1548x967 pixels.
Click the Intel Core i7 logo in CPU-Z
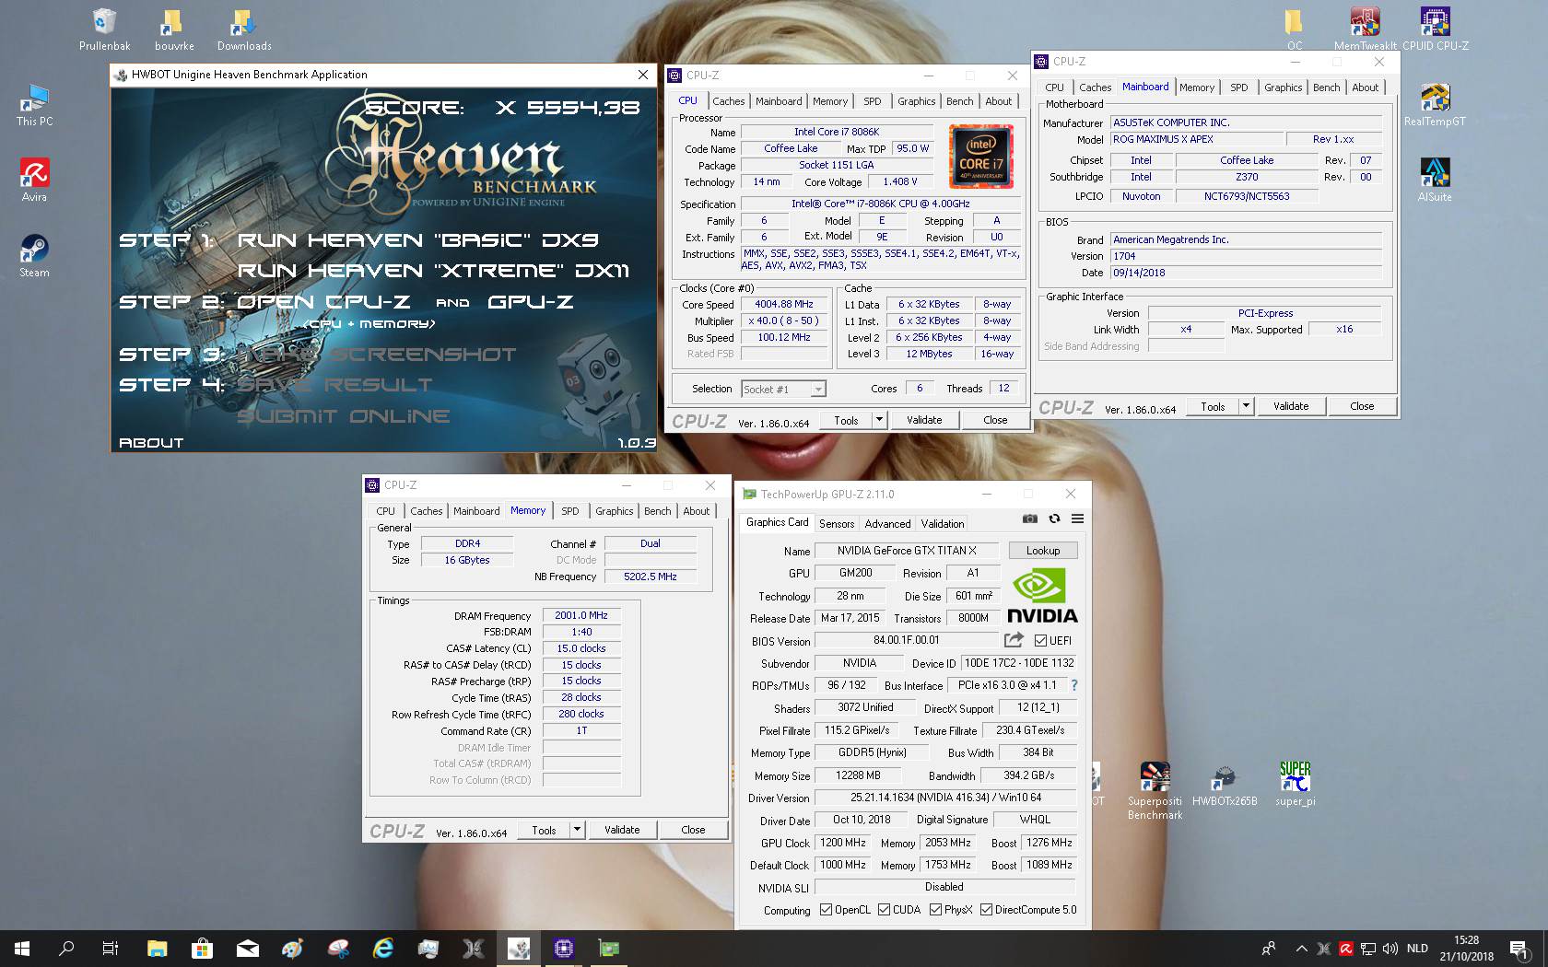coord(980,157)
